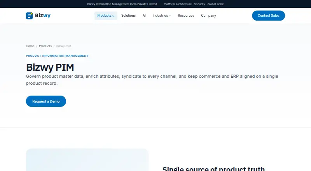Click the Govern product master data description
311x171 pixels.
pos(152,80)
